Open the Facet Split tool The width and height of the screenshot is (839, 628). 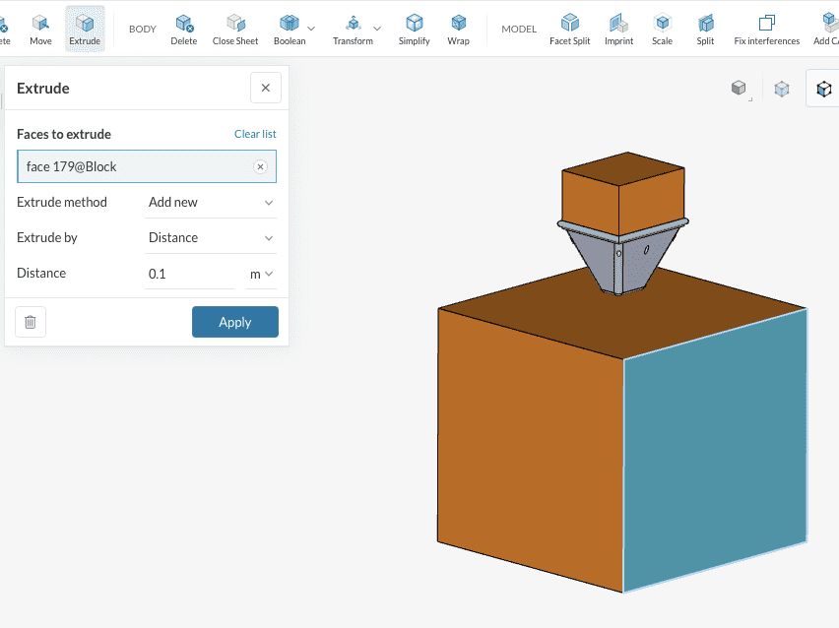[x=569, y=29]
